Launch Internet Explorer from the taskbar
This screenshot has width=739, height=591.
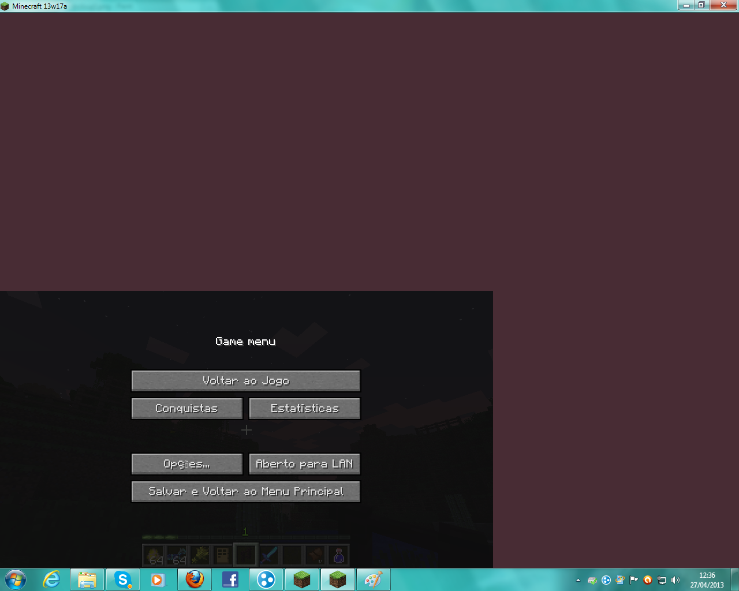coord(51,579)
